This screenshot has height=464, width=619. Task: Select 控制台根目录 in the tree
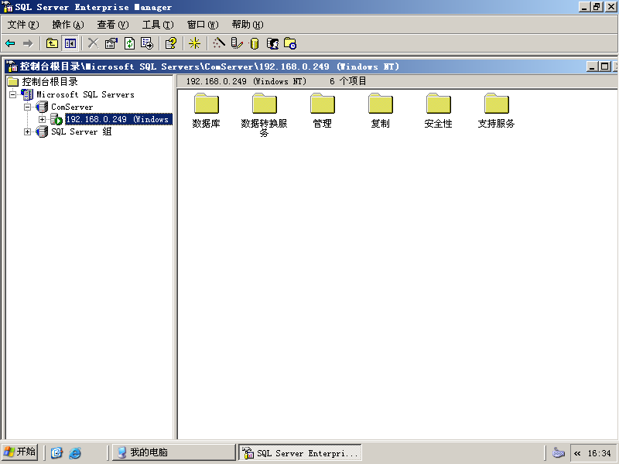tap(50, 82)
